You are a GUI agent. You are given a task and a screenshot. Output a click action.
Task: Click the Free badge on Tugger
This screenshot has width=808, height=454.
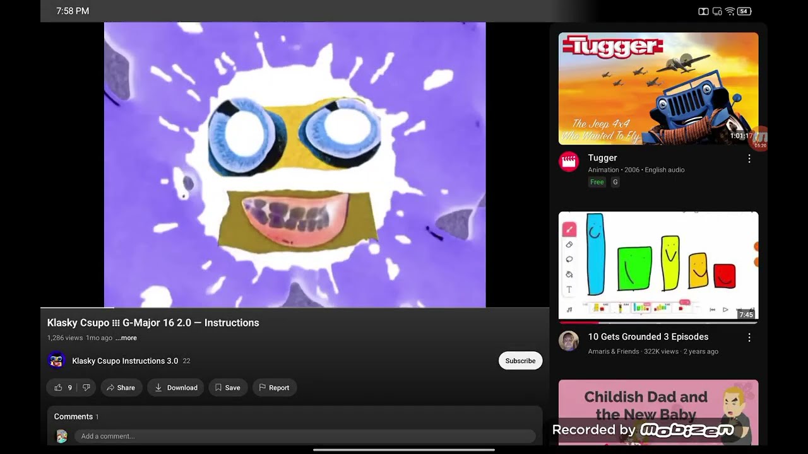(597, 182)
